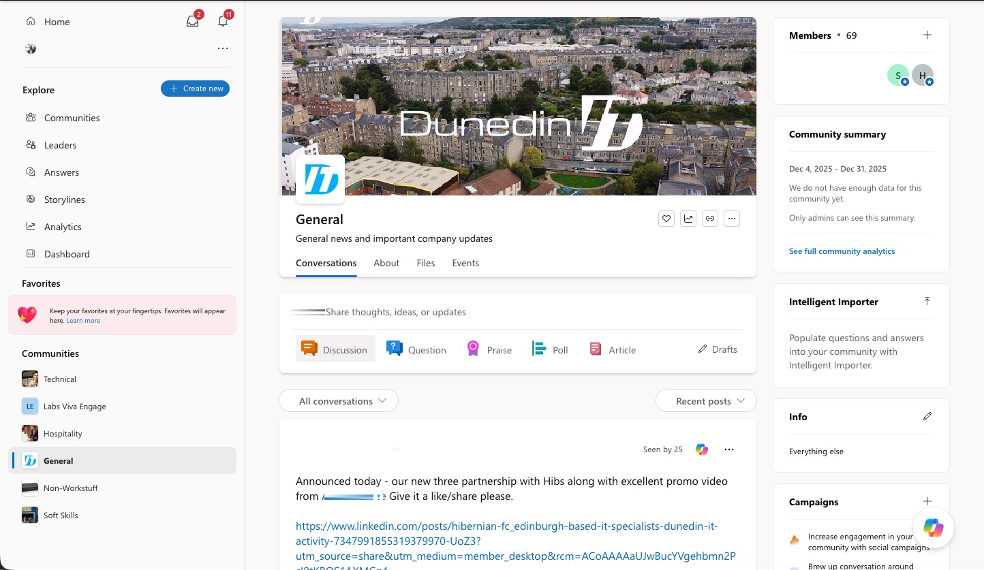Switch to the Events tab
The height and width of the screenshot is (570, 984).
tap(465, 263)
